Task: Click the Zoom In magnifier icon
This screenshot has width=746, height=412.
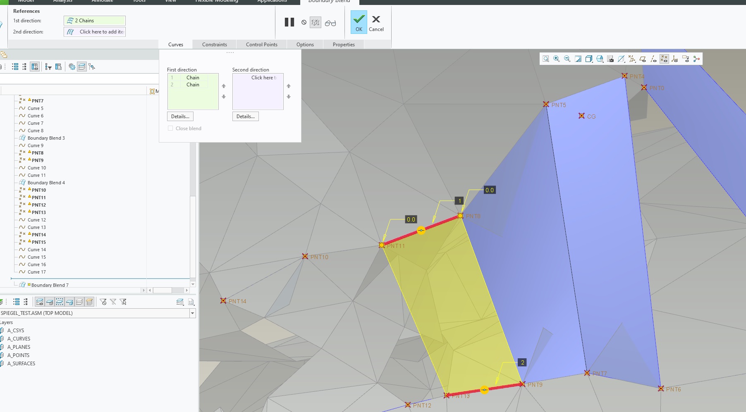Action: coord(557,59)
